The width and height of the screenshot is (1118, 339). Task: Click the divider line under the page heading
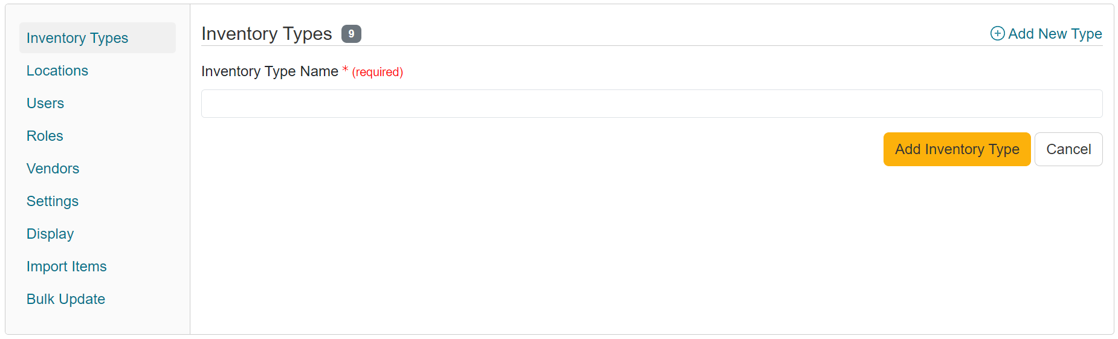604,45
